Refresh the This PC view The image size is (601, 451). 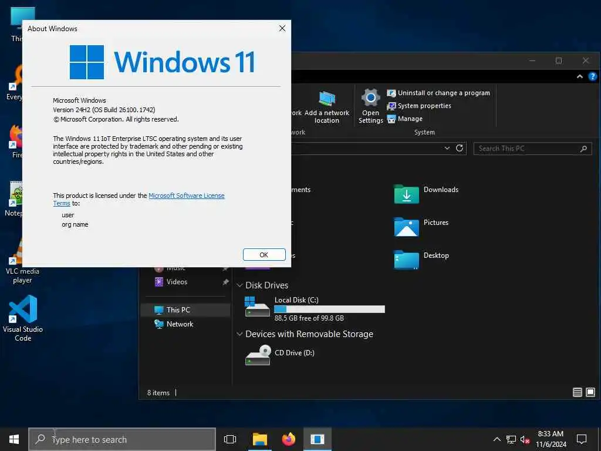(460, 149)
